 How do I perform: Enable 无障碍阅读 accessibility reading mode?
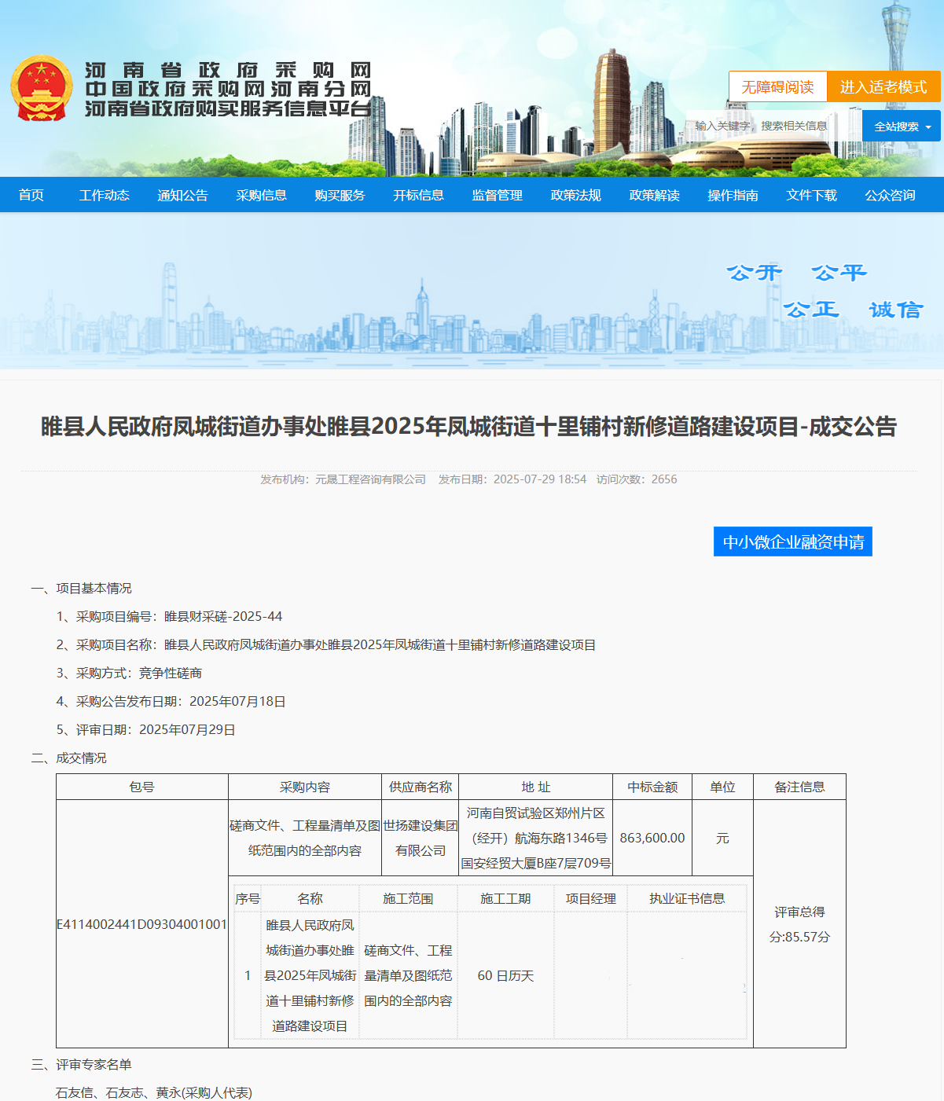click(x=778, y=87)
